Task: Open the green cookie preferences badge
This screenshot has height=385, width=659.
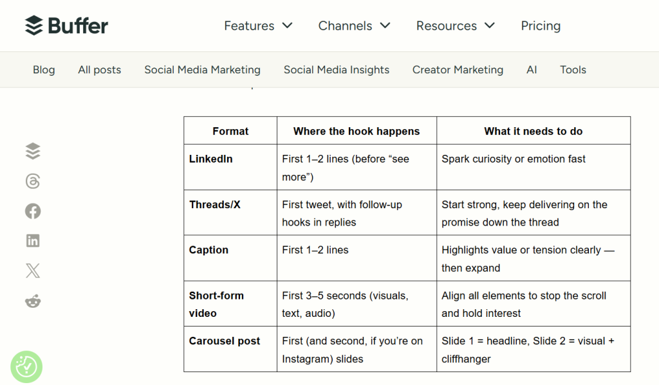Action: [x=26, y=367]
